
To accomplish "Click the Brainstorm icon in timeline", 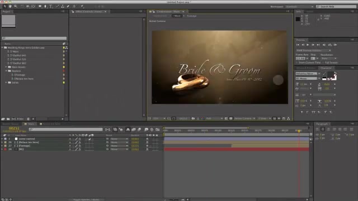I will (146, 130).
